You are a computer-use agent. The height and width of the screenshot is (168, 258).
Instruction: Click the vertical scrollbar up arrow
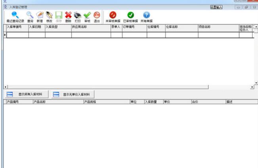click(256, 26)
